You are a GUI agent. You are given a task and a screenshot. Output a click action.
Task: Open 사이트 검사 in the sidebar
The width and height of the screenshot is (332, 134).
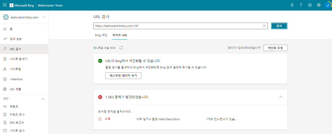click(24, 130)
